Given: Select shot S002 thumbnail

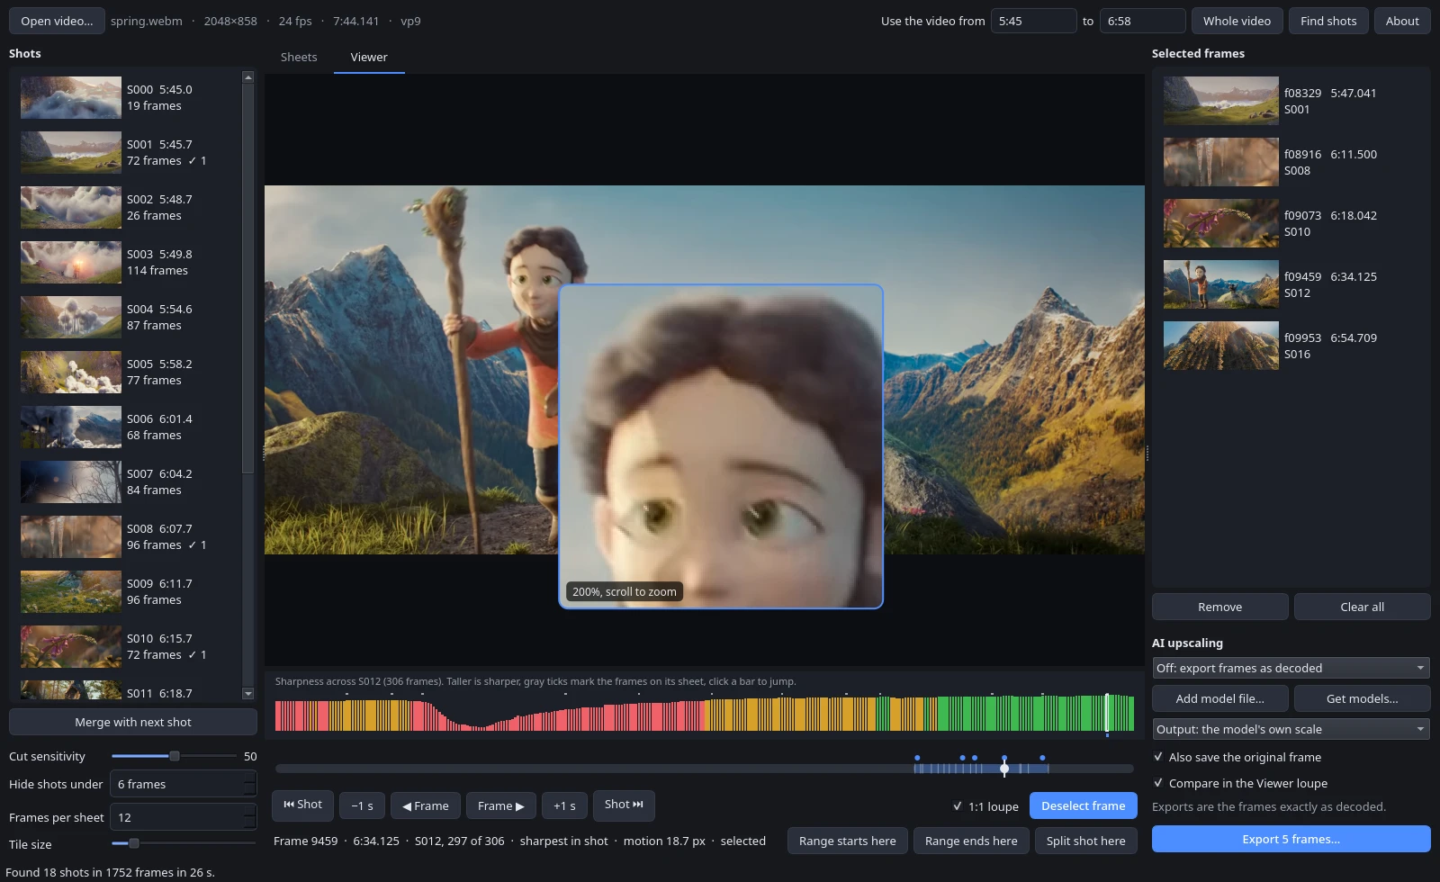Looking at the screenshot, I should [71, 207].
